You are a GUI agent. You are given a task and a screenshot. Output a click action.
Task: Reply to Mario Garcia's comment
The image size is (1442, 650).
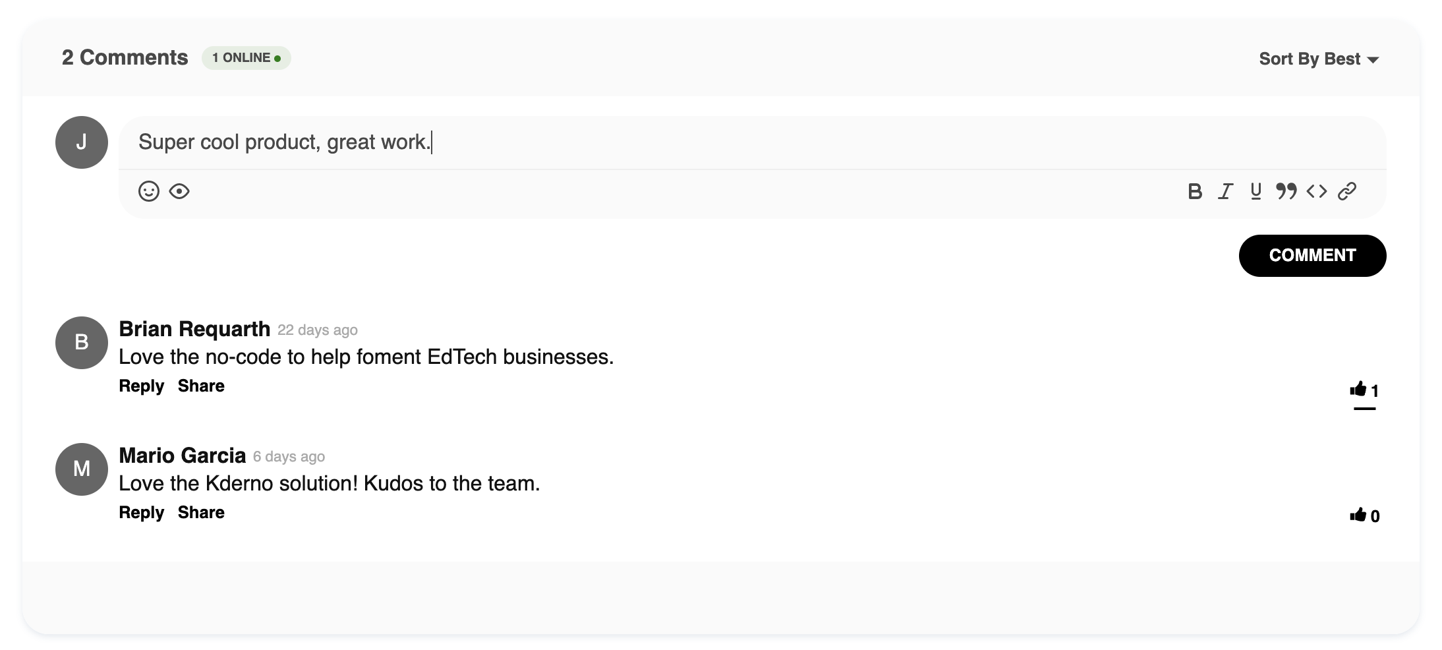(x=141, y=512)
